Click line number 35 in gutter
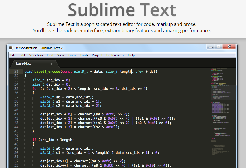 click(16, 89)
